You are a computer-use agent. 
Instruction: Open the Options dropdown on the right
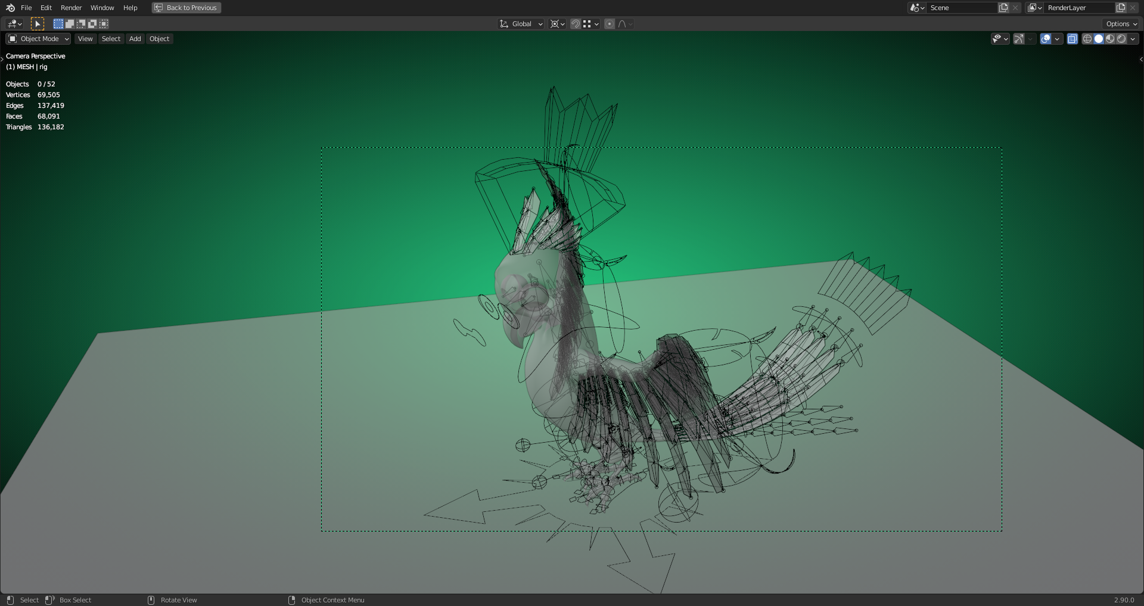click(1120, 24)
